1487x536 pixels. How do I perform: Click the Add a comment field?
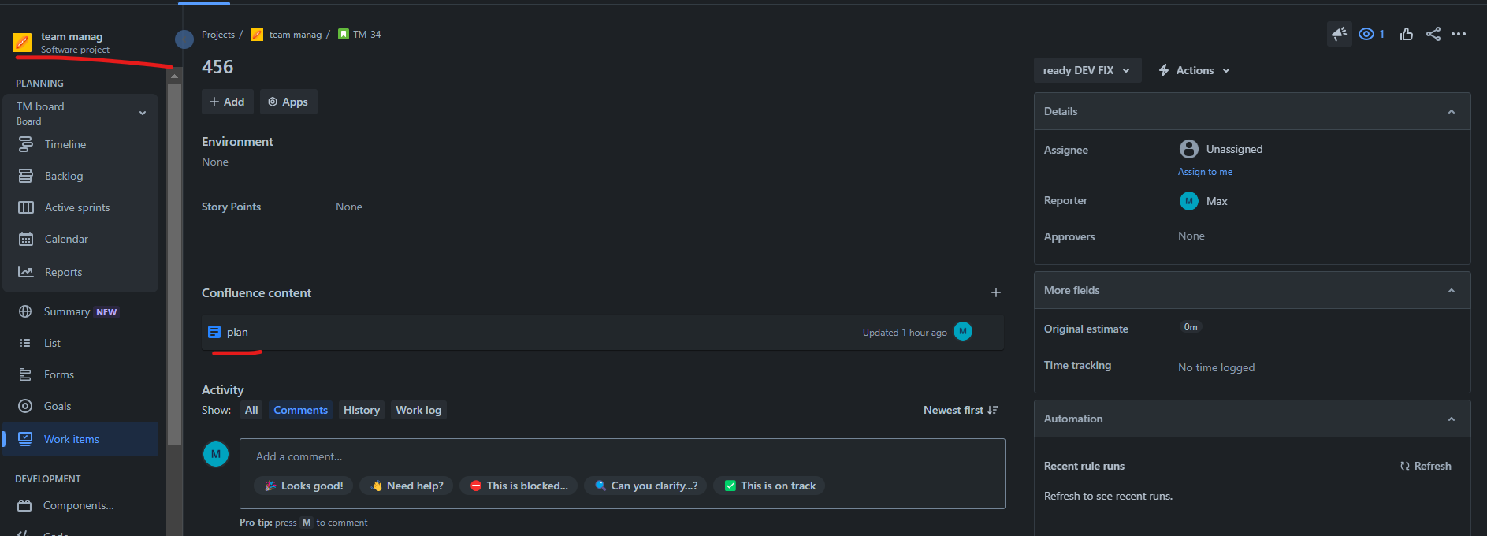pos(623,456)
